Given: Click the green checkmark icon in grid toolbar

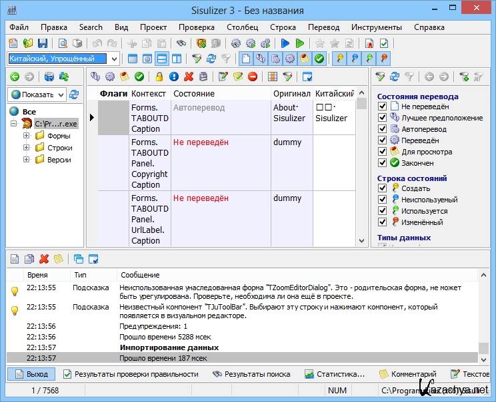Looking at the screenshot, I should tap(139, 77).
